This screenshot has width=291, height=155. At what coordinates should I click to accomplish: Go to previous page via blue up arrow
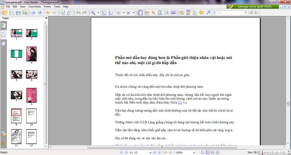(x=33, y=13)
